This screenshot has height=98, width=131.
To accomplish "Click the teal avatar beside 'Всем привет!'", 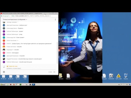I will click(x=4, y=38).
